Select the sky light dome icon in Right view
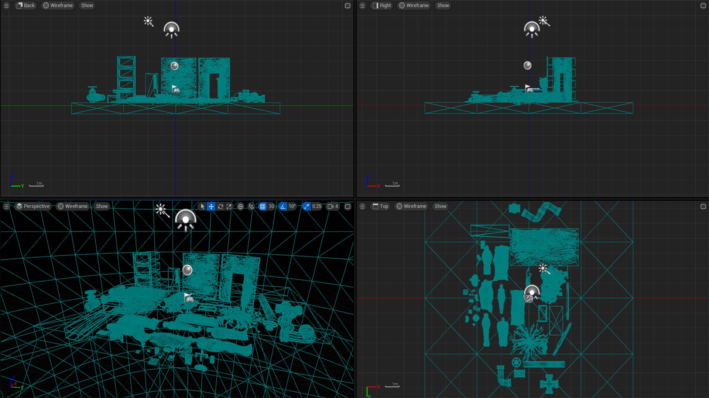 click(532, 29)
